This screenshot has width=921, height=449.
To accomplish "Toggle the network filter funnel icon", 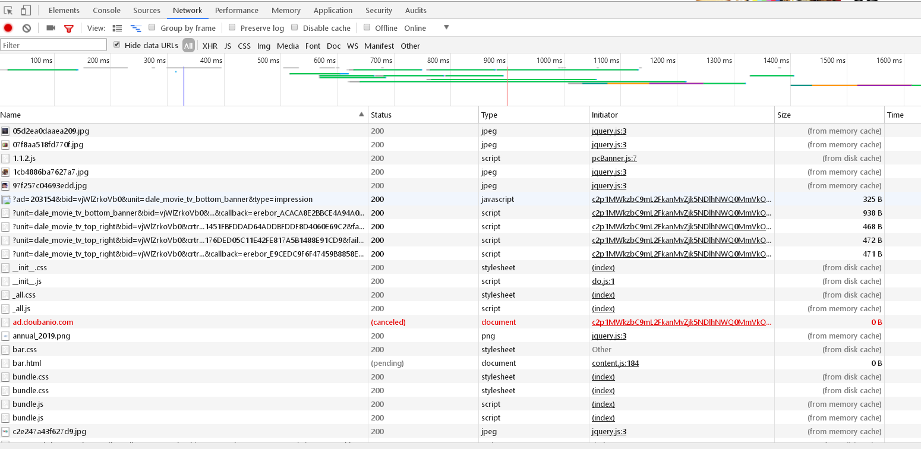I will coord(68,28).
